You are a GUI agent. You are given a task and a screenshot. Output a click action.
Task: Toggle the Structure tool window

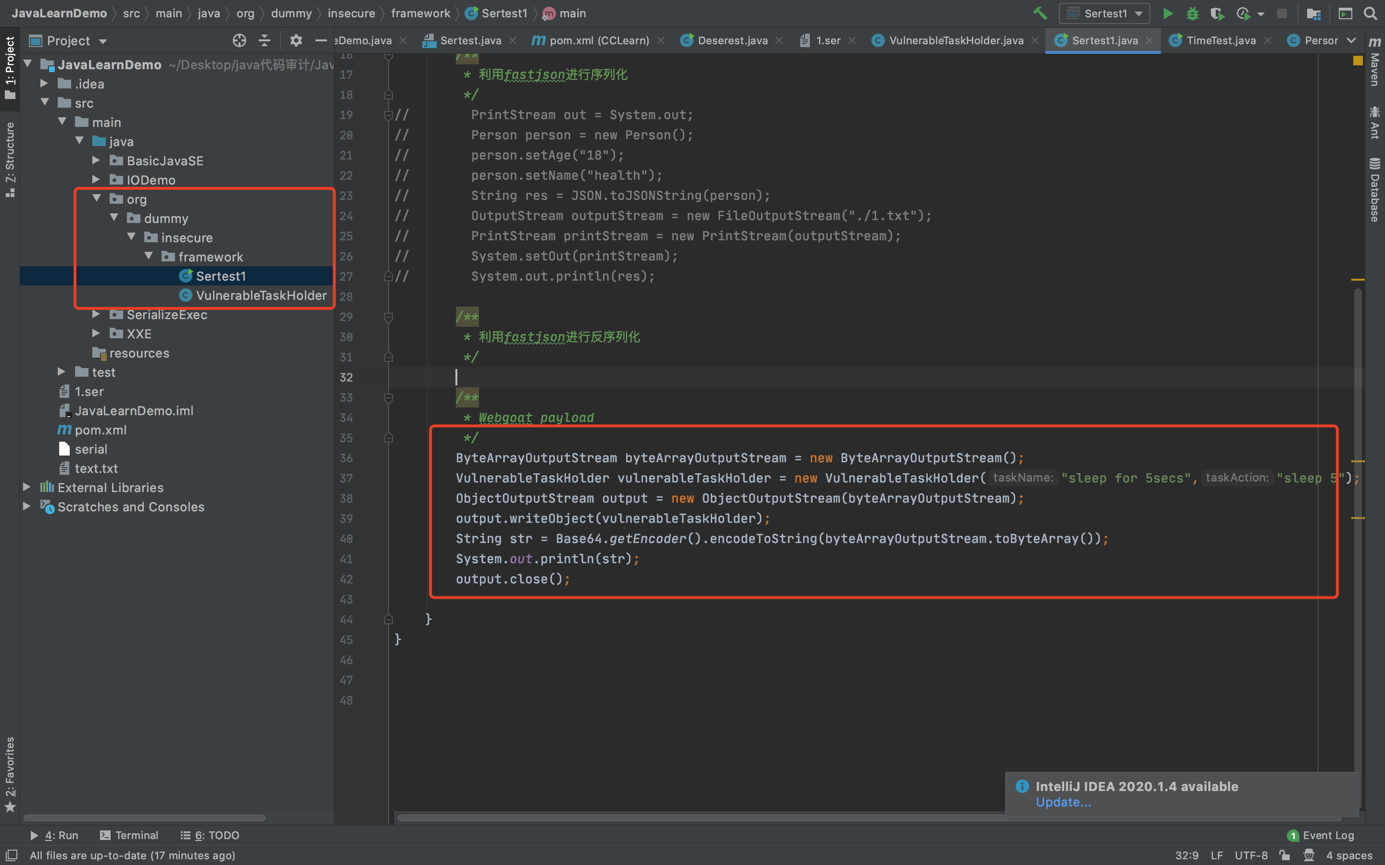(10, 159)
